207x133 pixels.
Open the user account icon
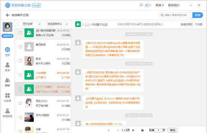(141, 5)
